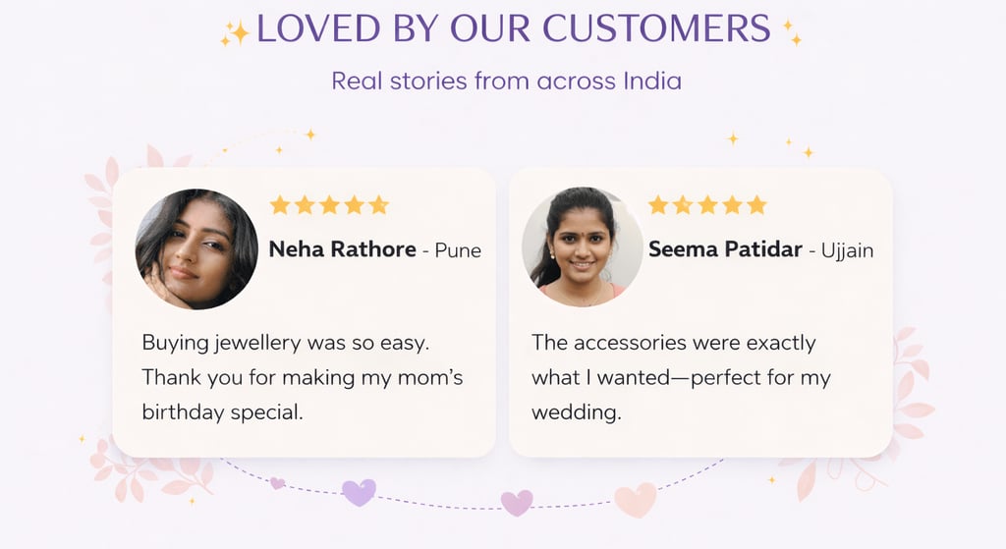
Task: Click the sparkle icon left of heading
Action: pos(235,33)
